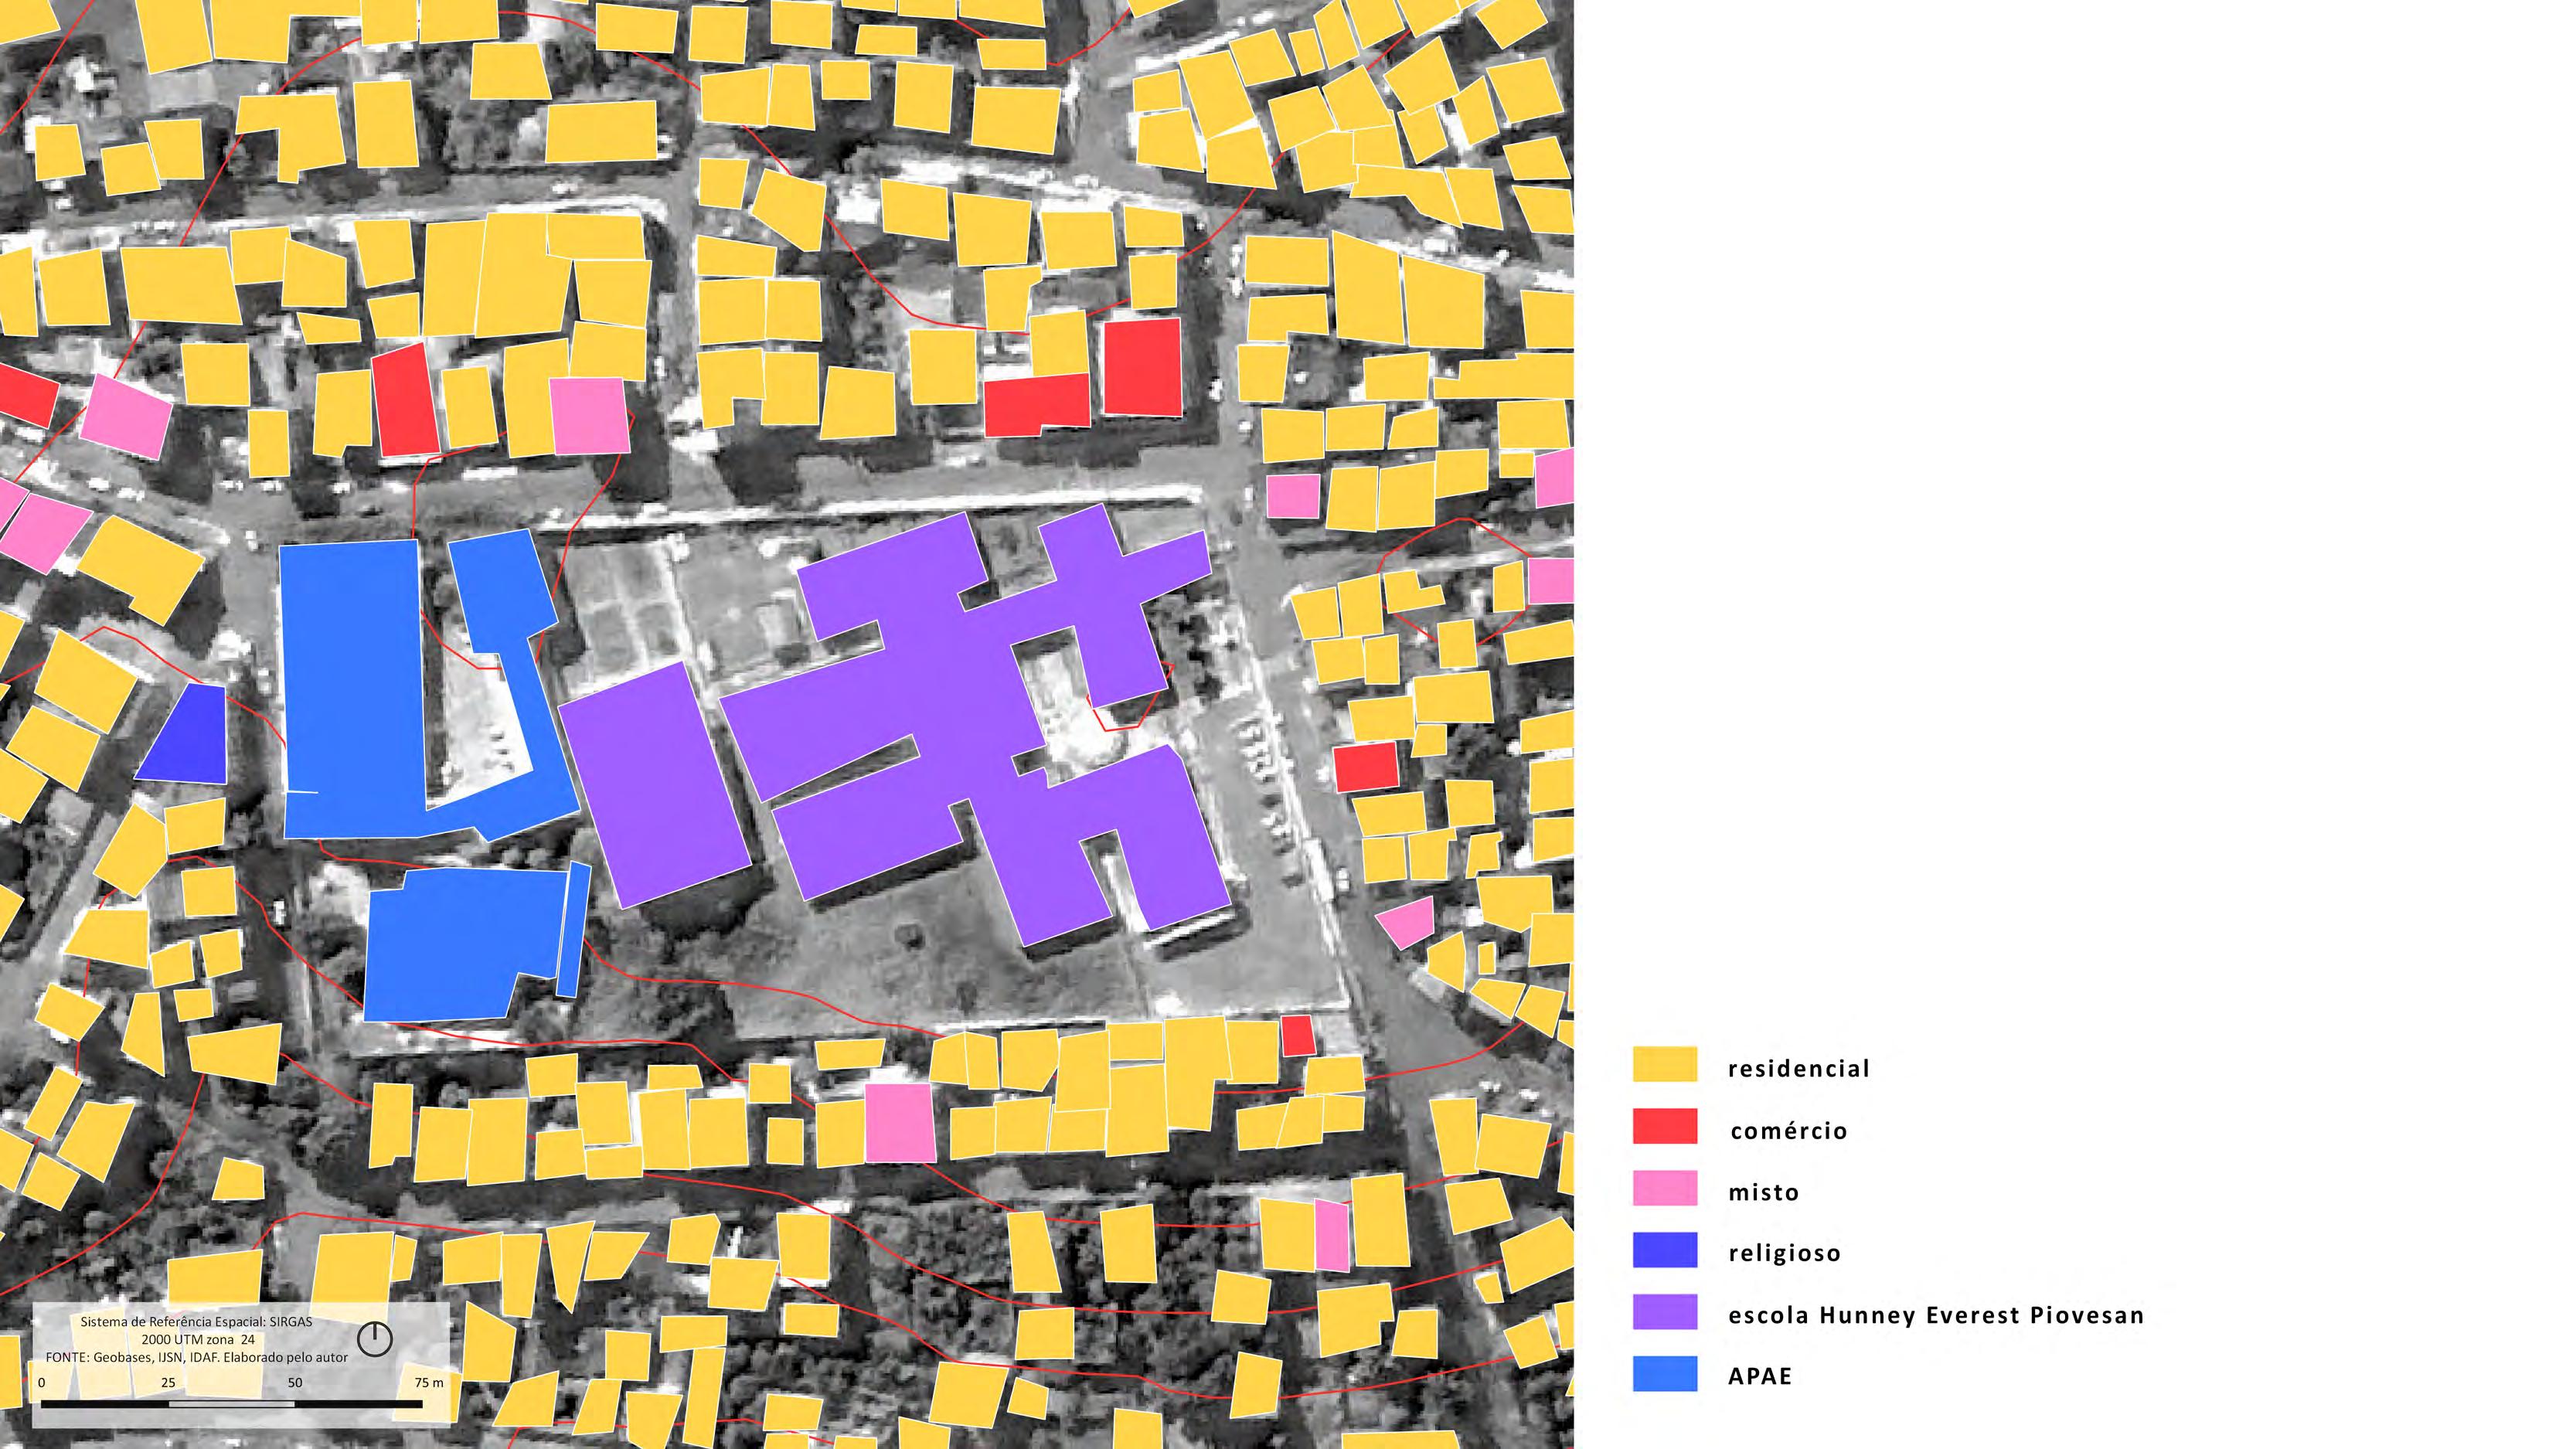This screenshot has height=1449, width=2576.
Task: Click the "escola Hunney Everest Piovesan" label
Action: point(1935,1315)
